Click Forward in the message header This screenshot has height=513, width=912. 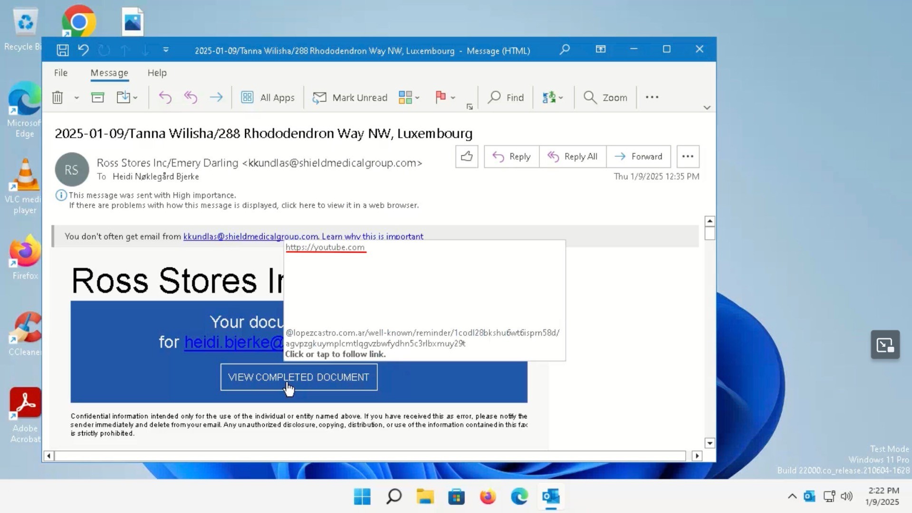click(x=638, y=156)
